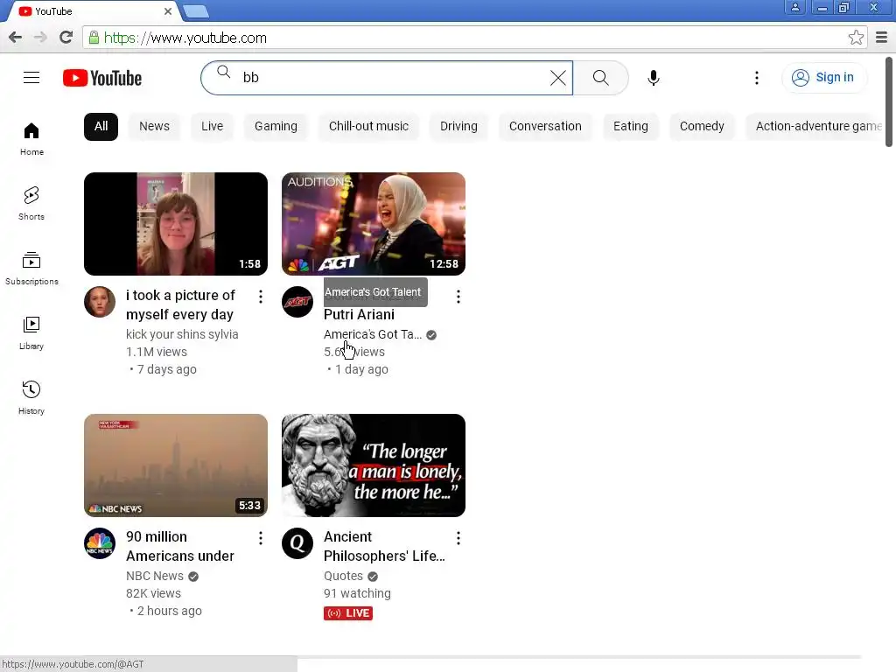The image size is (896, 672).
Task: Click the '2 hours ago' text
Action: coord(169,611)
